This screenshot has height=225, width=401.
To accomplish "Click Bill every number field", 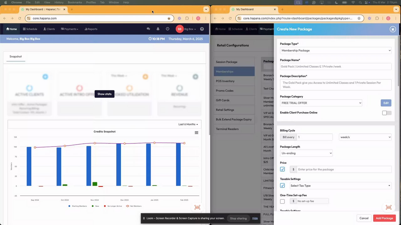I will [315, 137].
